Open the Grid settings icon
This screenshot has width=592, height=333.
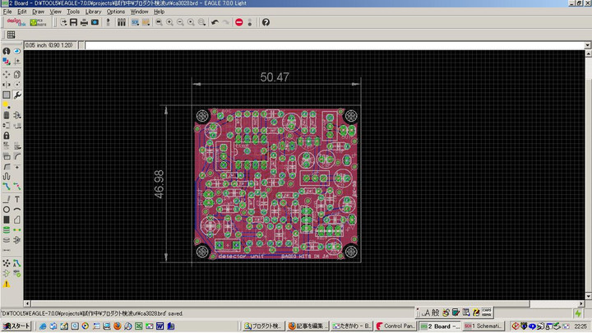coord(12,35)
